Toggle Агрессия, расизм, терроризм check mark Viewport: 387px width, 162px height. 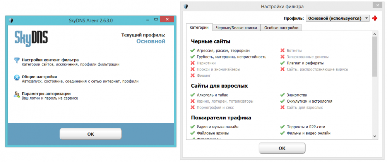coord(192,50)
